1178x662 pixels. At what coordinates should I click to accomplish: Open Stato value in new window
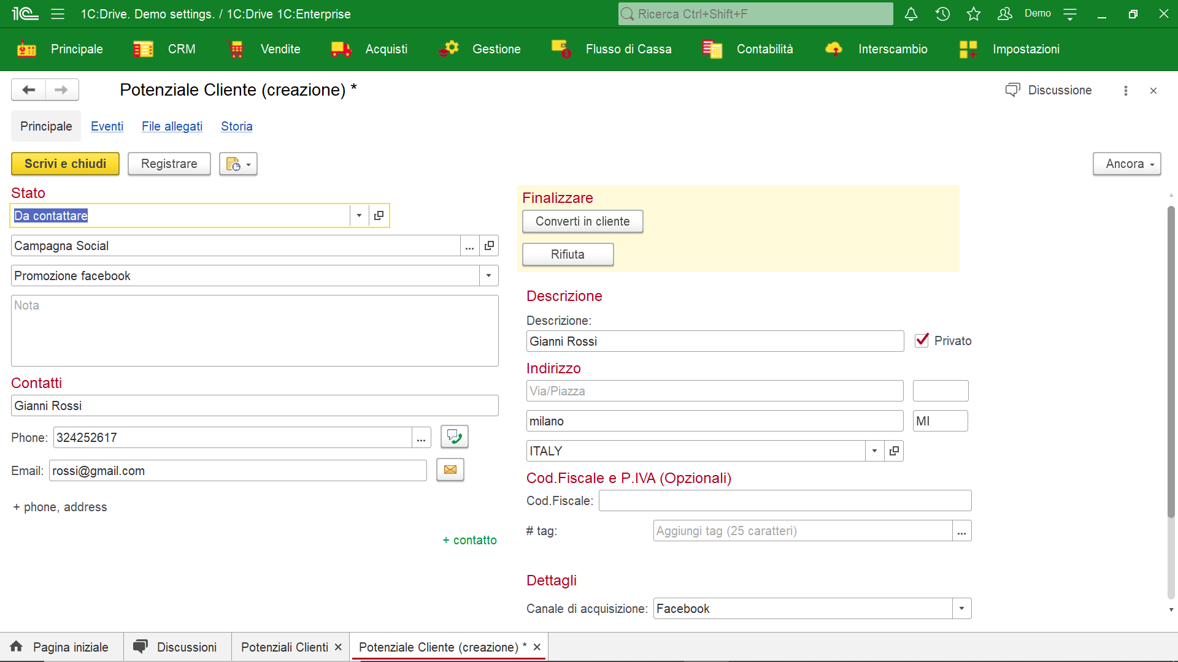click(x=379, y=216)
